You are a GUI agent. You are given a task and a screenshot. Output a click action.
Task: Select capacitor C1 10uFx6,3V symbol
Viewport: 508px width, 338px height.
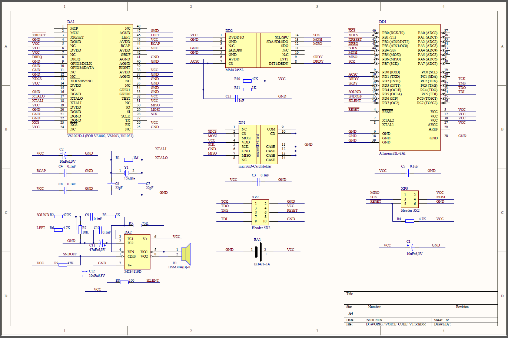coord(410,247)
